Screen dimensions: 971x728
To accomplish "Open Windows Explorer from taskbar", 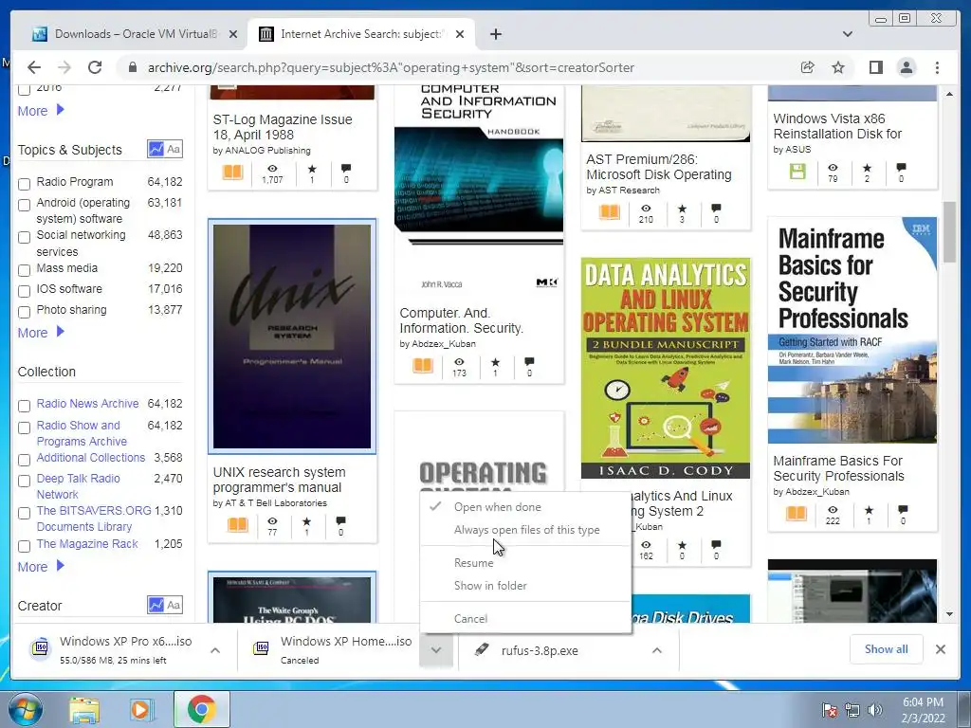I will 84,709.
